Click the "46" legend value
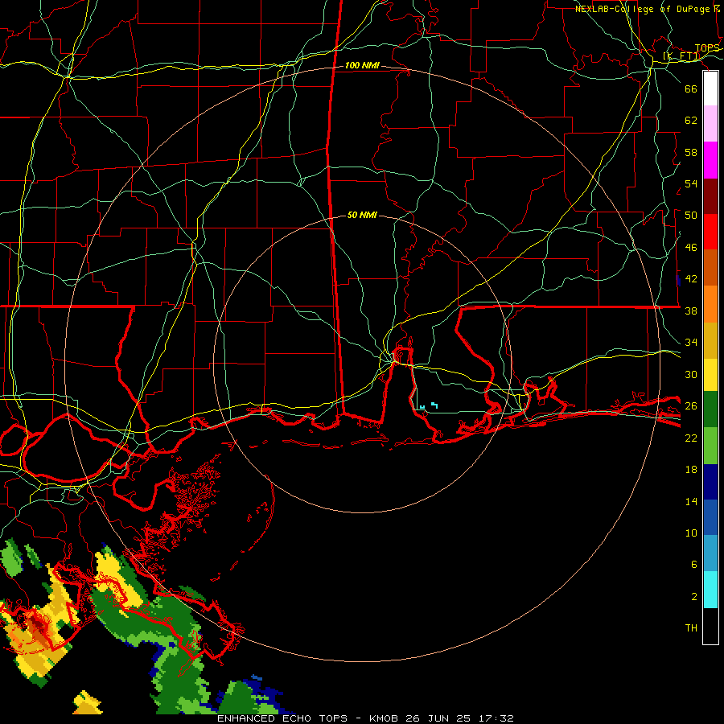Screen dimensions: 724x724 (x=691, y=248)
